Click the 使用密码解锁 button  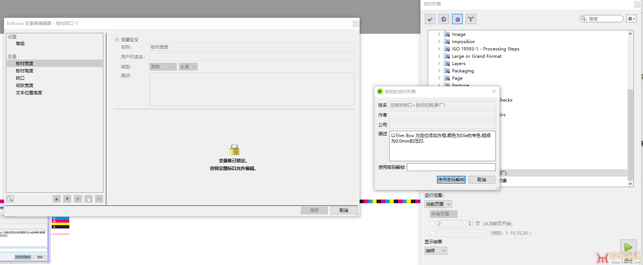coord(451,179)
